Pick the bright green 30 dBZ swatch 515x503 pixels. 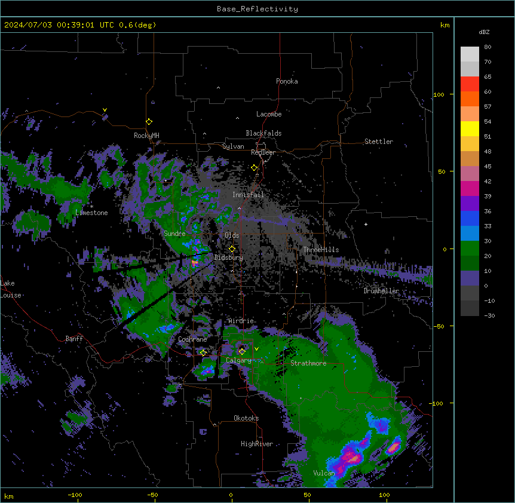tap(470, 249)
